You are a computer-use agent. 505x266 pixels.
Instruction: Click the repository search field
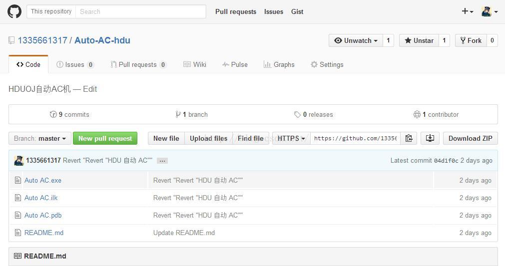click(141, 11)
